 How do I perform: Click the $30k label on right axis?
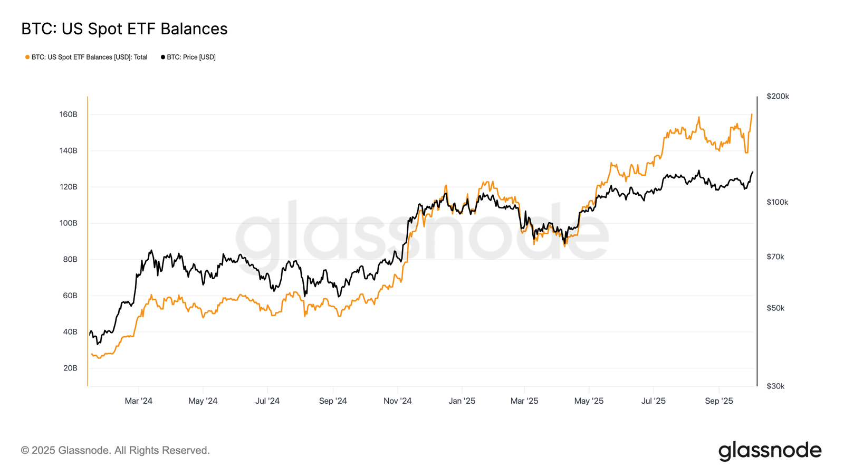775,386
